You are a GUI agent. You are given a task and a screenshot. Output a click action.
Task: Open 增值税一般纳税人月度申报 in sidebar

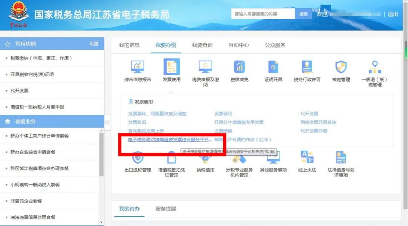[37, 107]
